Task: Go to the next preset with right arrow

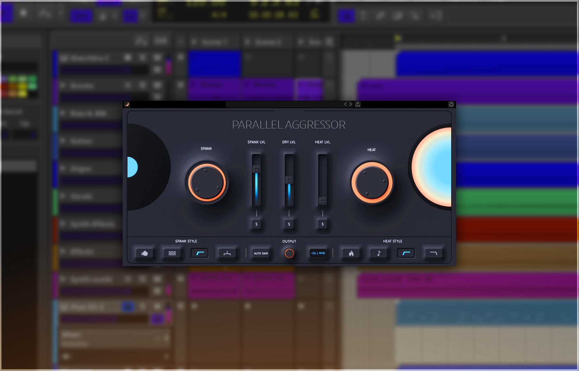Action: [351, 104]
